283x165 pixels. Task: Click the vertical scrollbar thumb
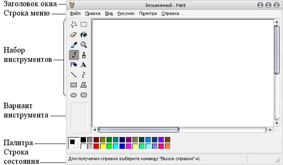277,50
